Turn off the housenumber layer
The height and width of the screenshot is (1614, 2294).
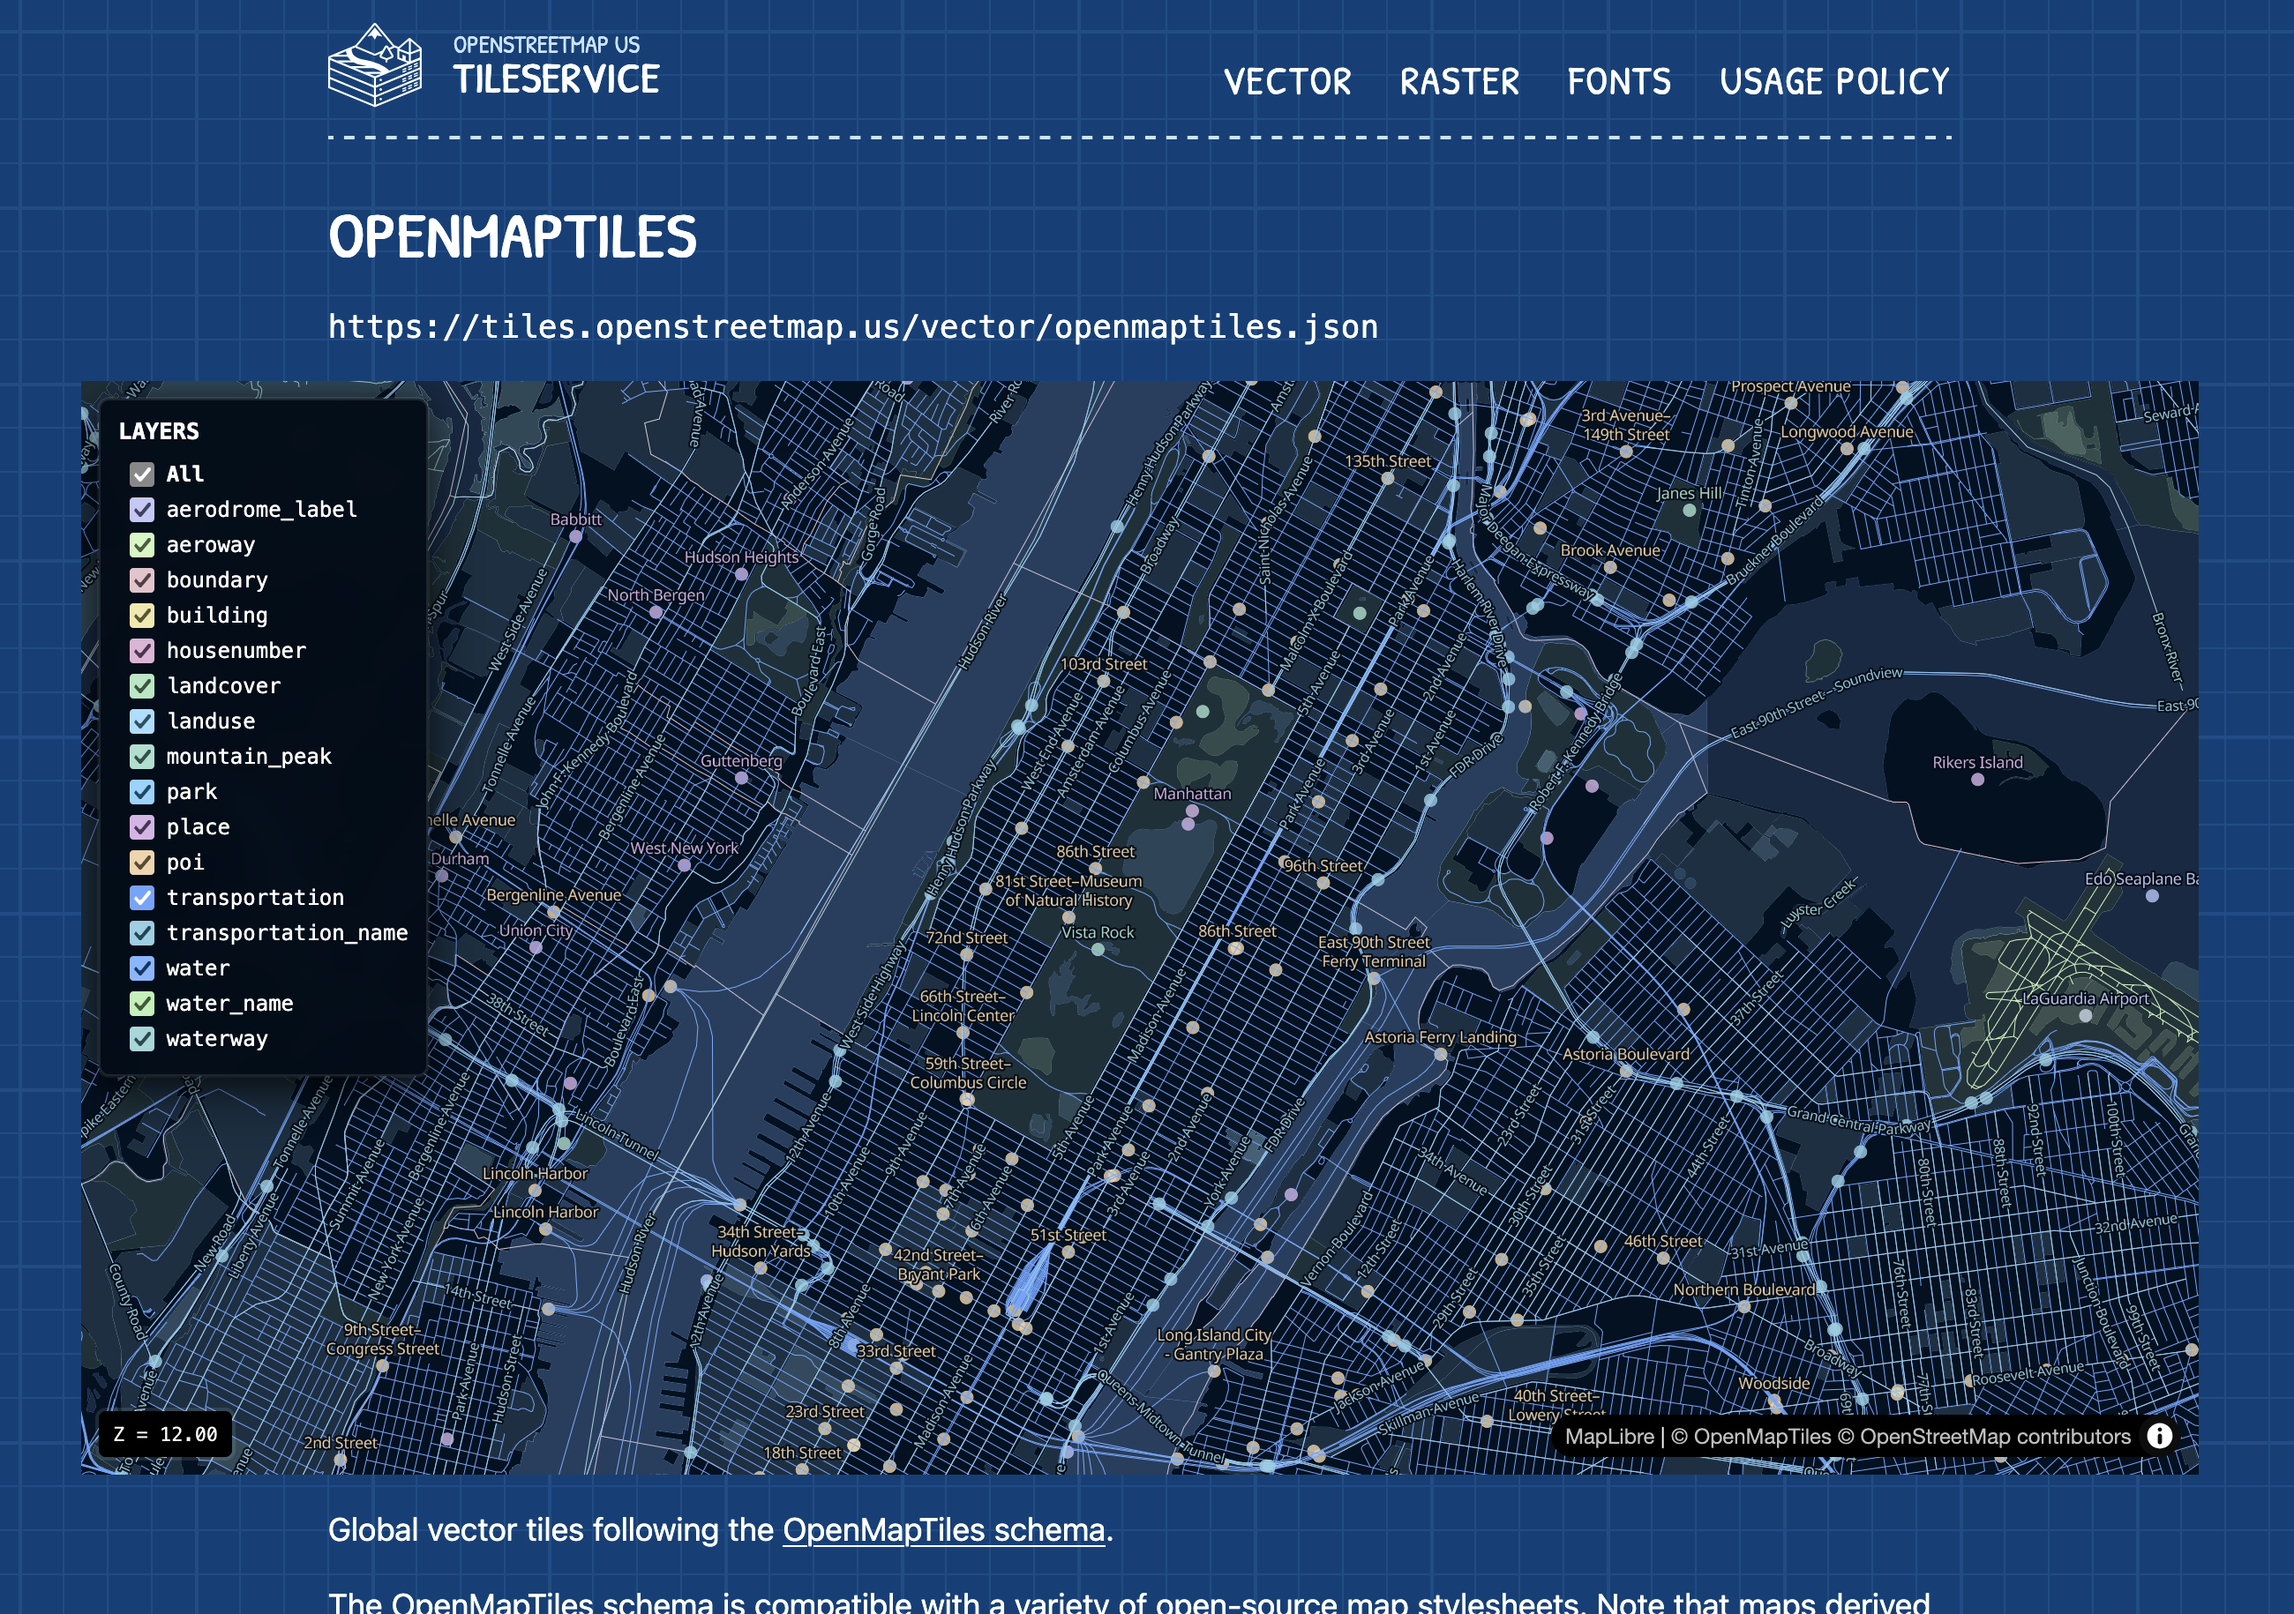pos(142,650)
